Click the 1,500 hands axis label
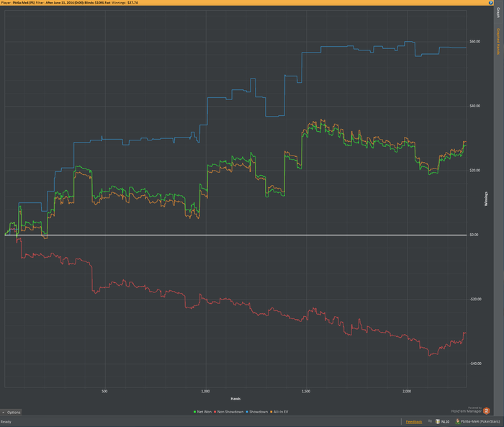The height and width of the screenshot is (427, 504). point(306,391)
